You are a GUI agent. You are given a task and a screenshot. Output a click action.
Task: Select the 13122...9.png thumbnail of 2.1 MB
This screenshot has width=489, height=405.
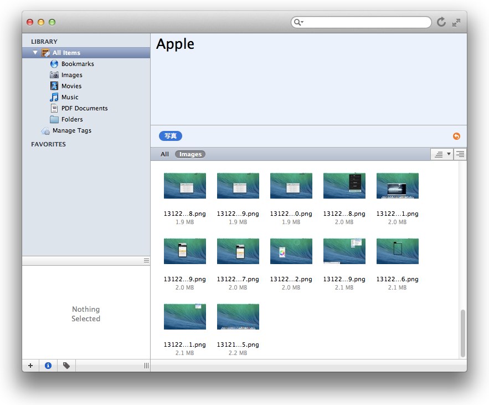tap(344, 251)
